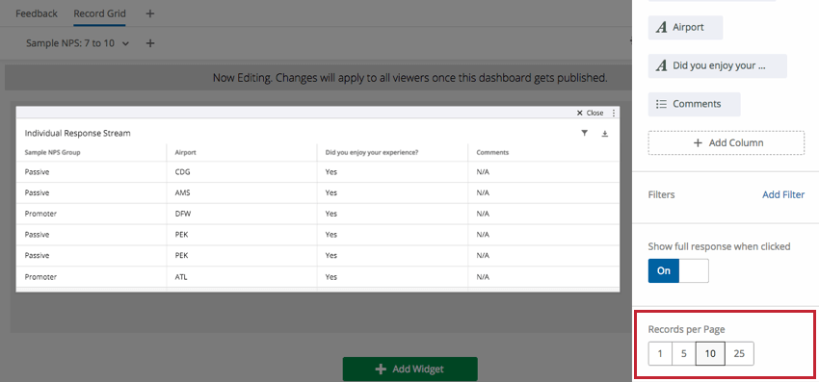Select the Record Grid tab

(100, 13)
